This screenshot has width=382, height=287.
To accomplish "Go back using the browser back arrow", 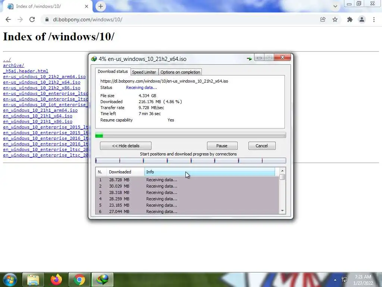I will click(8, 19).
